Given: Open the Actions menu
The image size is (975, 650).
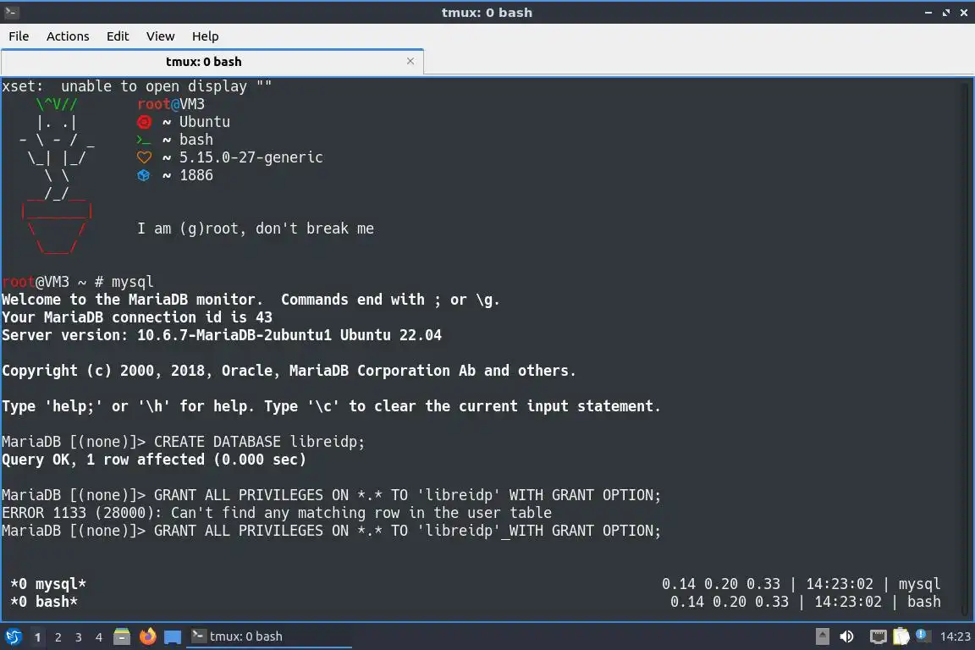Looking at the screenshot, I should [68, 36].
